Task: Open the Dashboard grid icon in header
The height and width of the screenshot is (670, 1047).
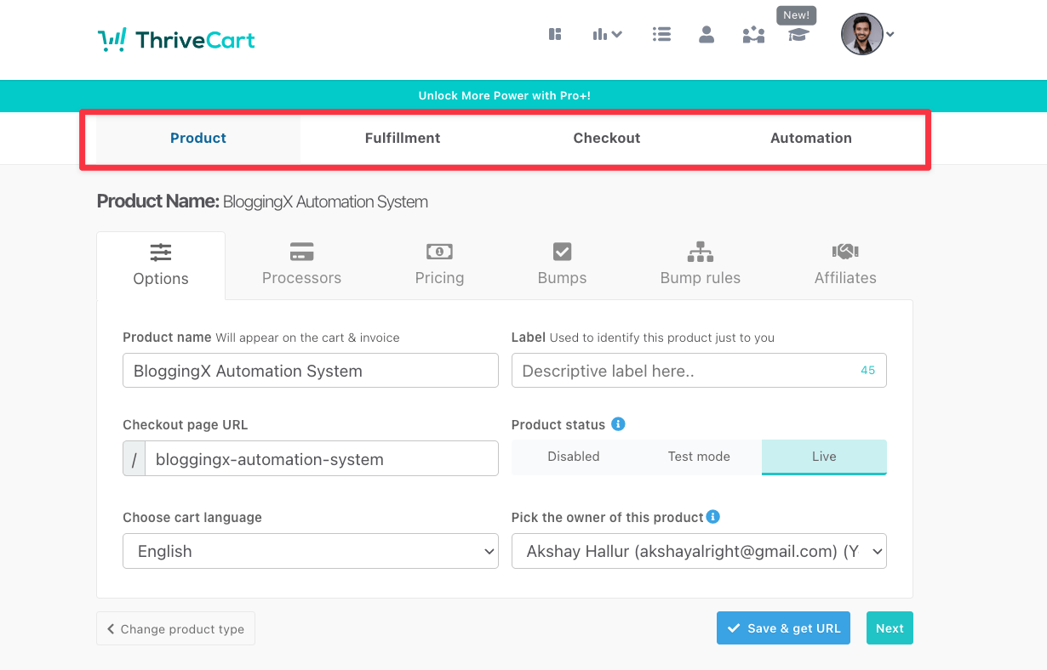Action: point(555,34)
